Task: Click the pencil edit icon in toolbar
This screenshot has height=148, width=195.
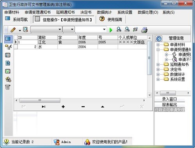Action: click(x=13, y=30)
